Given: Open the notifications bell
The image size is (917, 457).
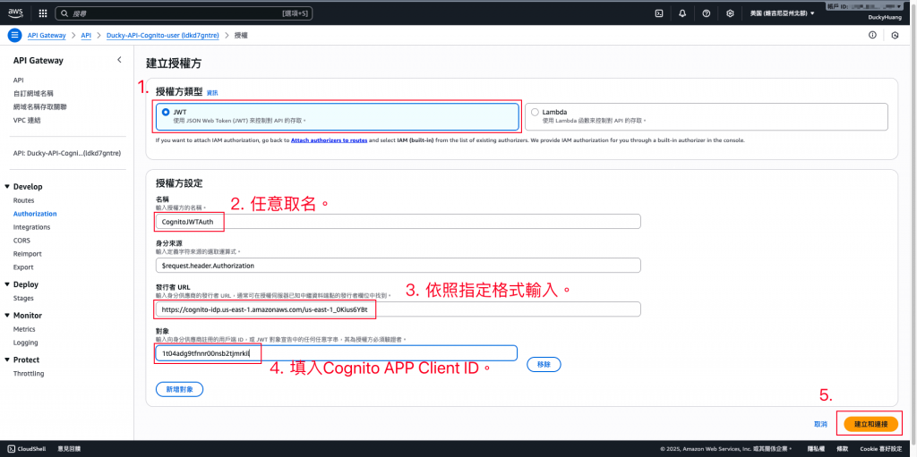Looking at the screenshot, I should point(681,13).
